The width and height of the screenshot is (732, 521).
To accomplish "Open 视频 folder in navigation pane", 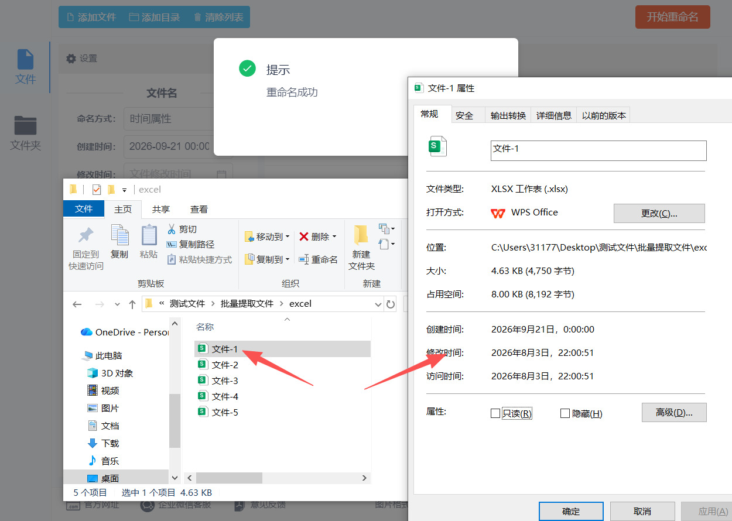I will point(103,390).
